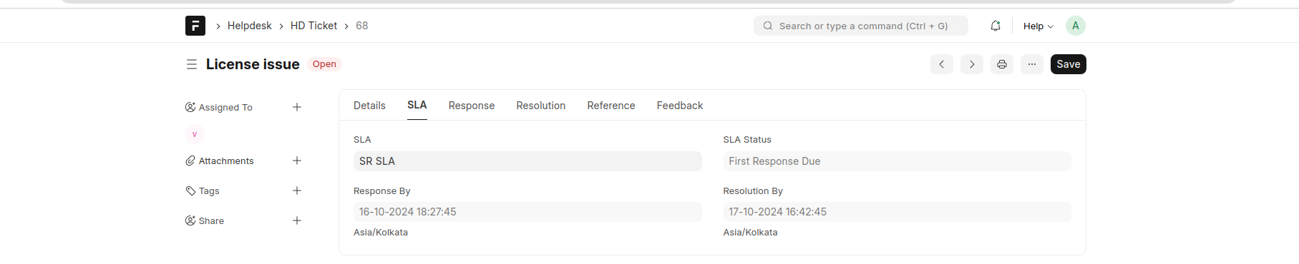Print the ticket using printer icon
The image size is (1299, 264).
[x=1002, y=64]
